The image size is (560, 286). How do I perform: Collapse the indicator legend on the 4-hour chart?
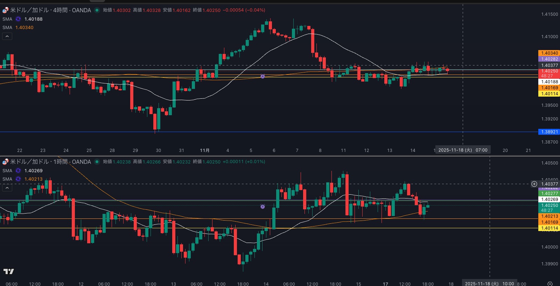point(7,36)
